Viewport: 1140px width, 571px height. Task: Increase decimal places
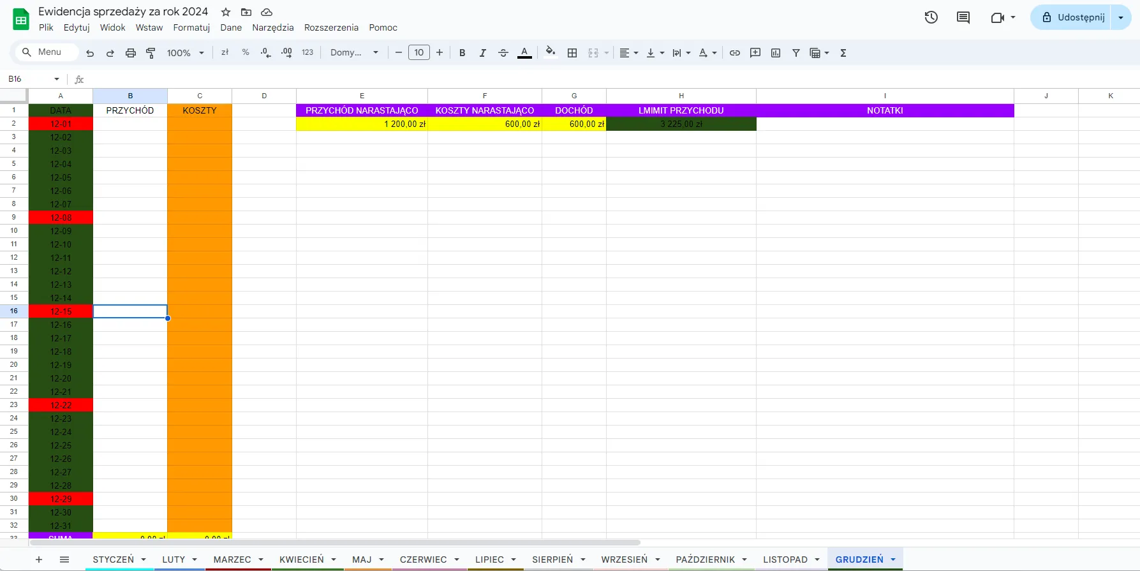tap(286, 52)
